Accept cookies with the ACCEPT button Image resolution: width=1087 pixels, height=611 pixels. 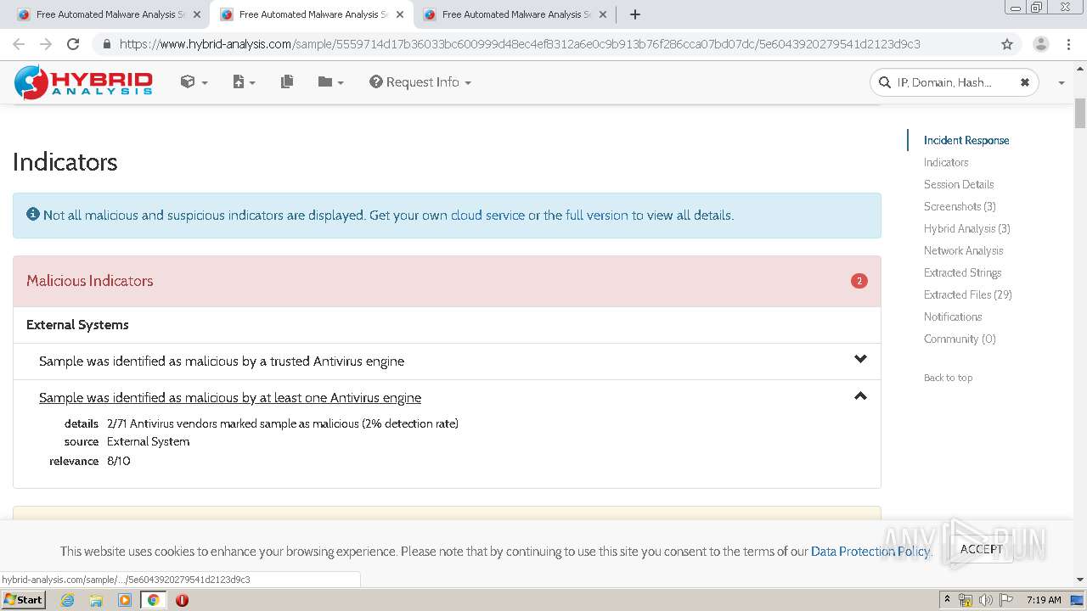click(x=982, y=549)
